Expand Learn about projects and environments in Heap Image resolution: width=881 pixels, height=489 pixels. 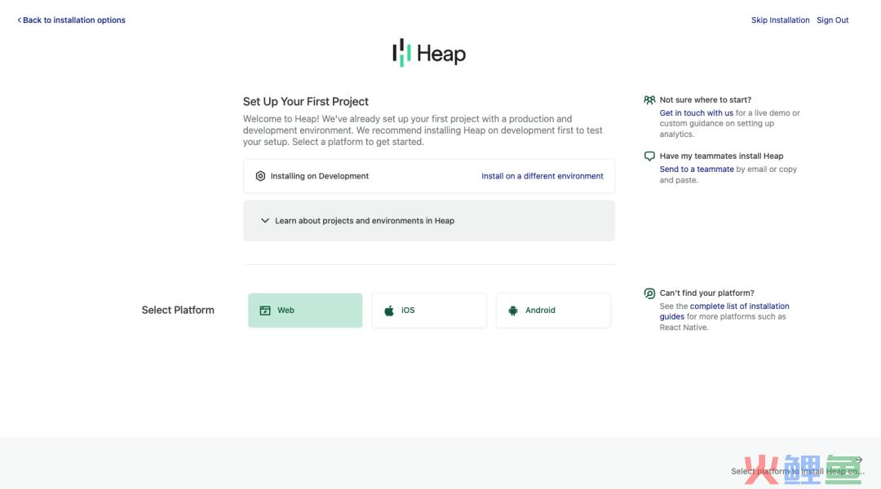[429, 221]
